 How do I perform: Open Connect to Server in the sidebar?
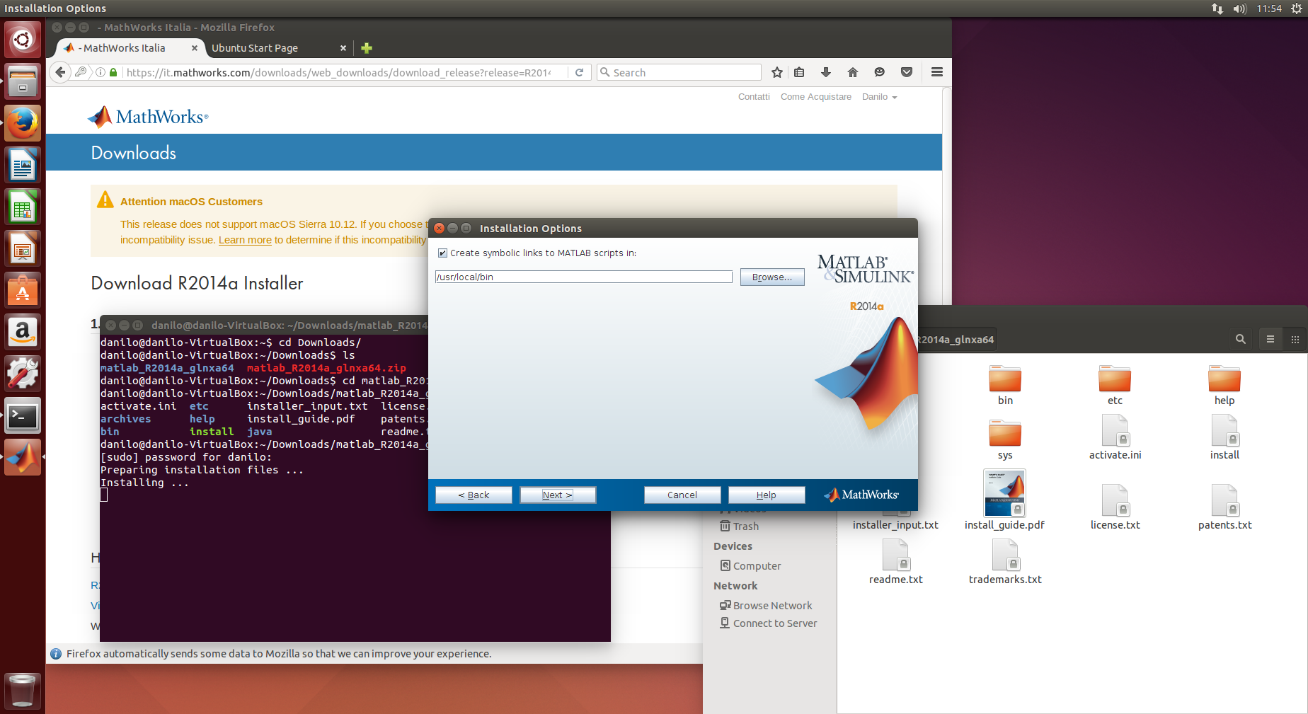(768, 623)
